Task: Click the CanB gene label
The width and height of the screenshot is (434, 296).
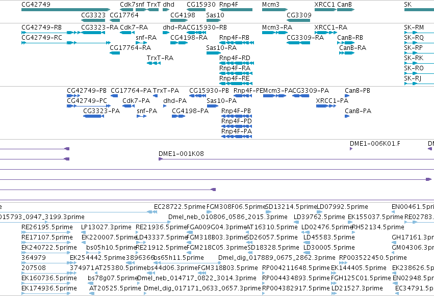Action: [x=344, y=5]
